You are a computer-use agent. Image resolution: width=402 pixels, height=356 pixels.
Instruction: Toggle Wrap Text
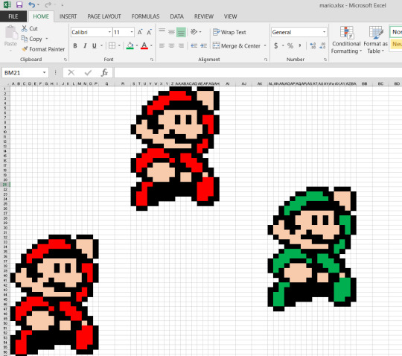pyautogui.click(x=229, y=32)
